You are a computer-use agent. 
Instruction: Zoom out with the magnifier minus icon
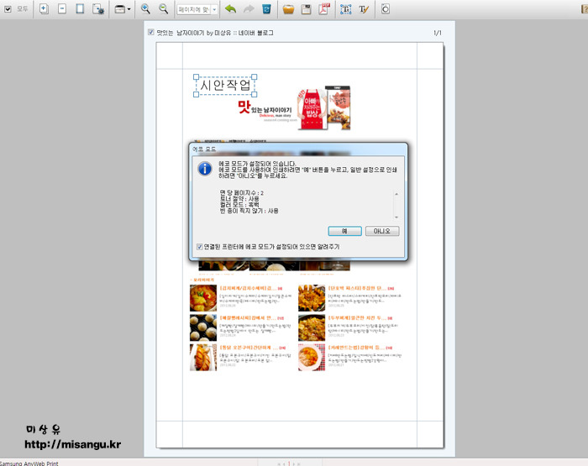(x=163, y=8)
